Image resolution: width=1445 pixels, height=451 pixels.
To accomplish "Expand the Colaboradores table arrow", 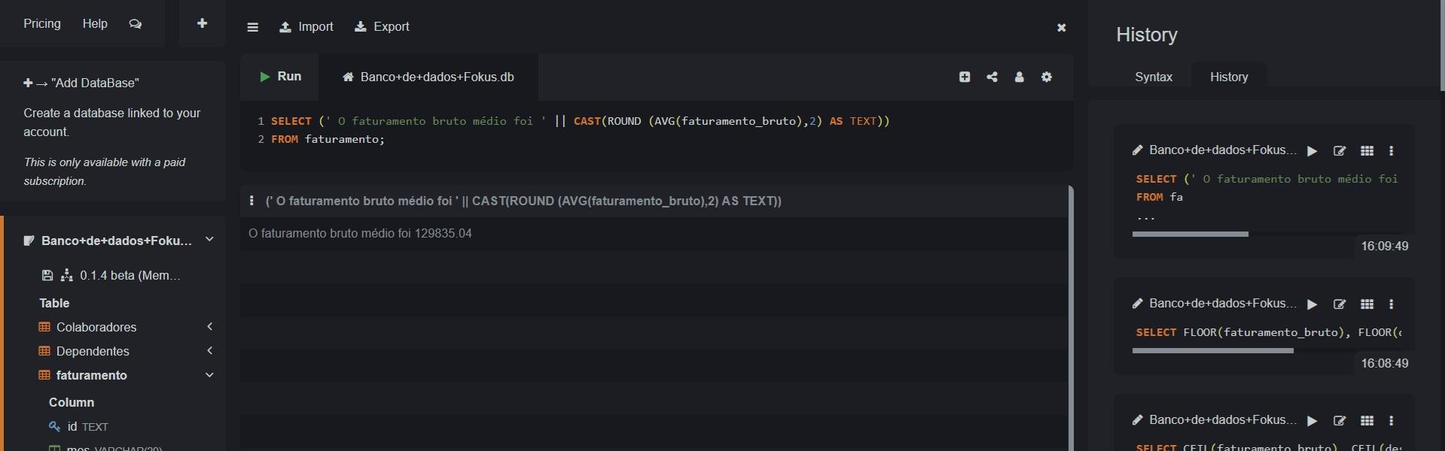I will click(x=210, y=327).
